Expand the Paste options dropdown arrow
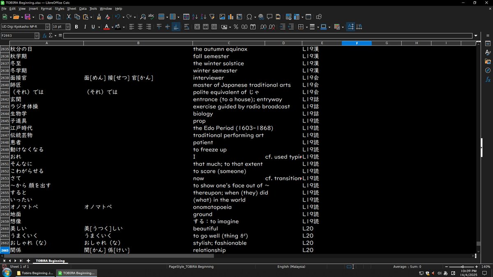The height and width of the screenshot is (277, 493). pyautogui.click(x=90, y=17)
